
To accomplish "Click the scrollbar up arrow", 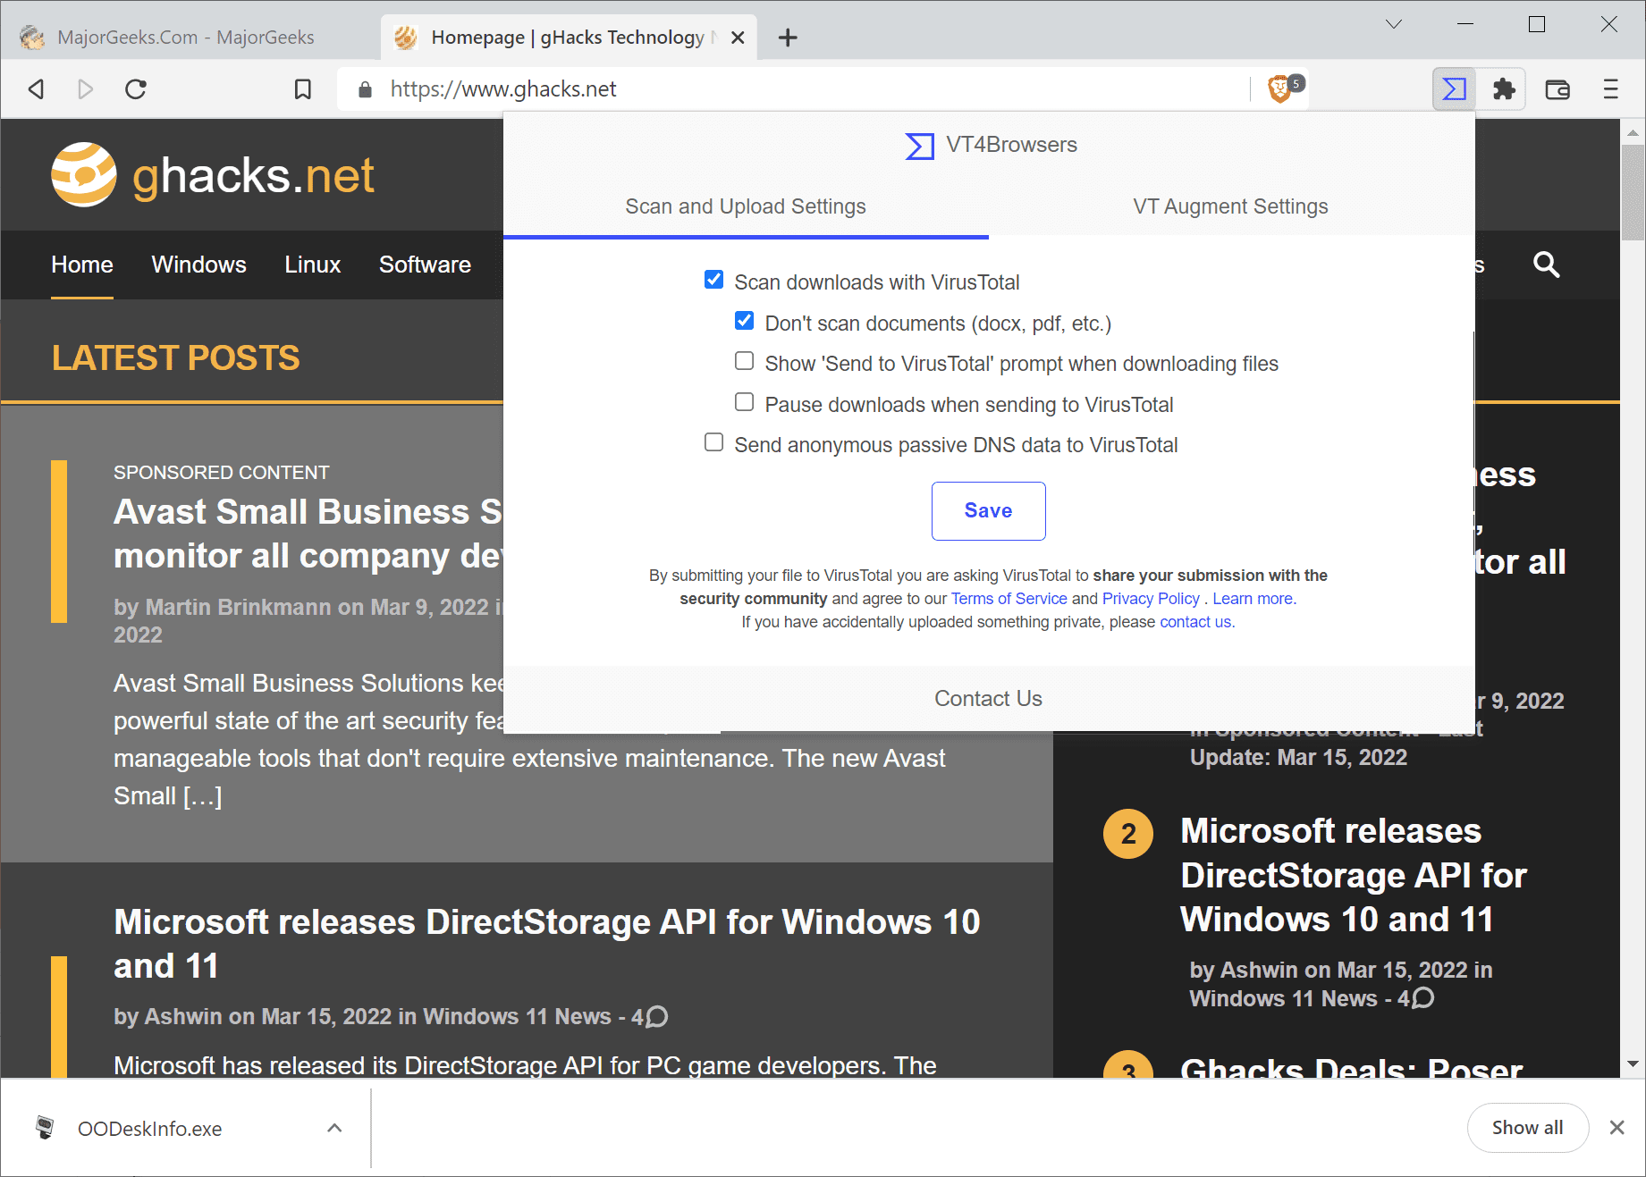I will pos(1633,132).
